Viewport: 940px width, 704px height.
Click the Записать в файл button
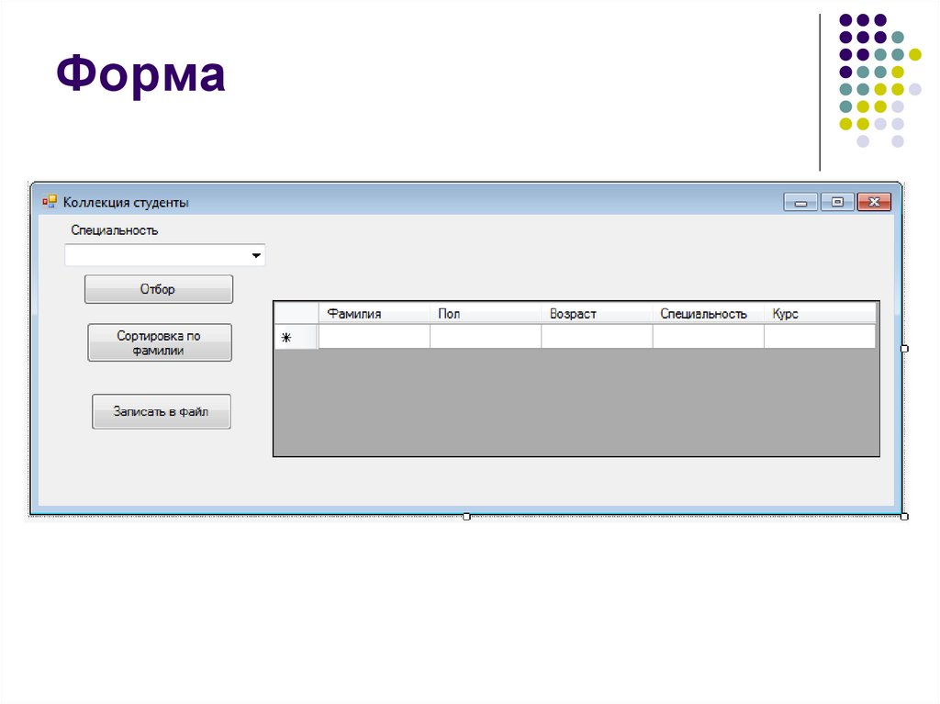point(162,411)
